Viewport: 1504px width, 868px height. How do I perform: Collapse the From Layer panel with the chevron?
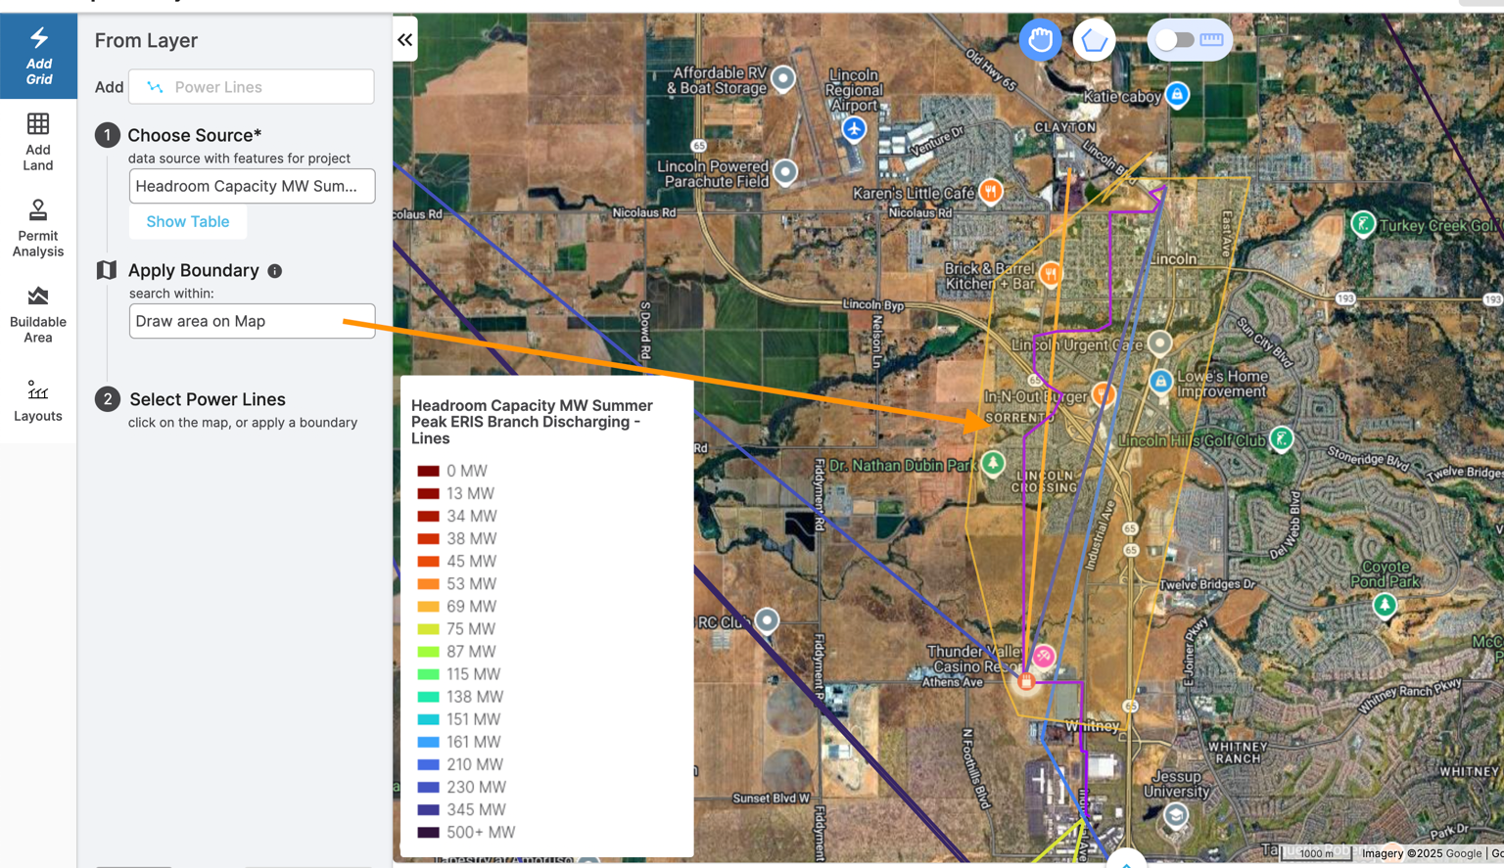pyautogui.click(x=404, y=39)
